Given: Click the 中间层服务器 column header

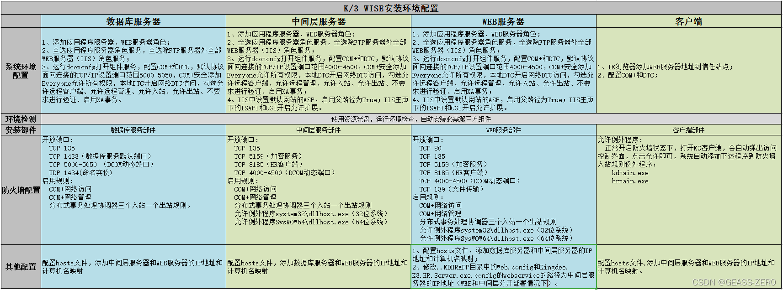Looking at the screenshot, I should click(319, 21).
